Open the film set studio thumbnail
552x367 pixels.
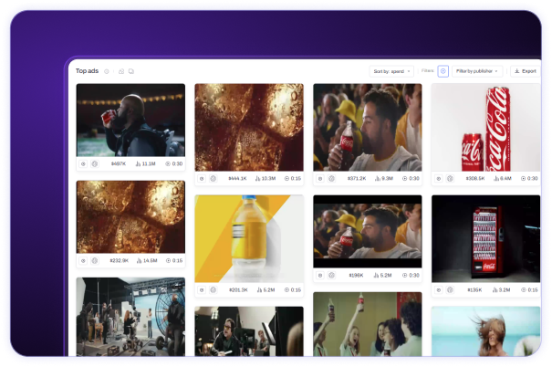pos(130,317)
